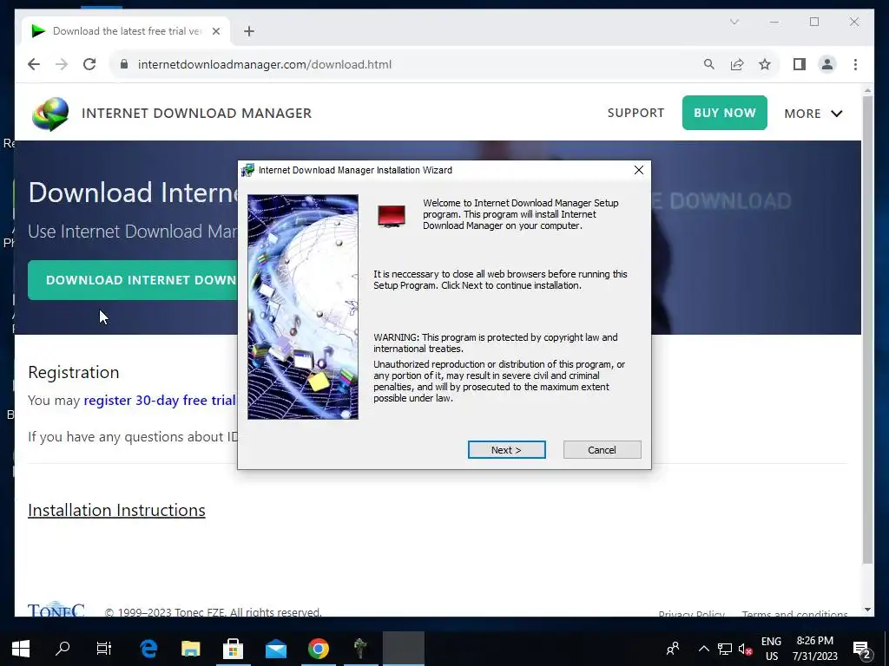Open Chrome side panel
This screenshot has width=889, height=666.
click(x=800, y=64)
